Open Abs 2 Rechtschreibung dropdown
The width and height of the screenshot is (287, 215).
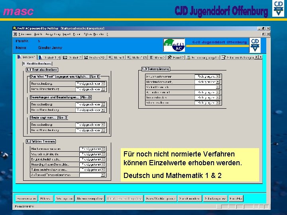103,105
